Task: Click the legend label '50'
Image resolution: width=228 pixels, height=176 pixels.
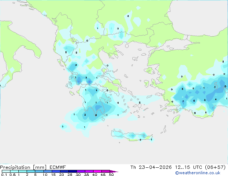Action: pyautogui.click(x=111, y=175)
